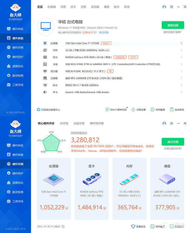Click the TOP1 tag on graphics row
The image size is (190, 233).
click(x=133, y=57)
